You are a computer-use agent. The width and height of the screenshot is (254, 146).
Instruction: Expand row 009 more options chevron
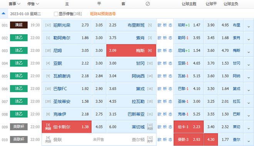[249, 128]
